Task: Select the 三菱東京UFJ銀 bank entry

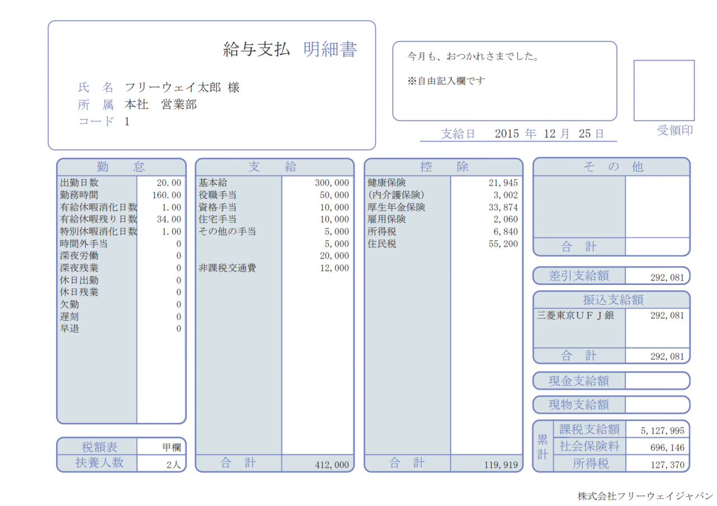Action: pos(575,316)
